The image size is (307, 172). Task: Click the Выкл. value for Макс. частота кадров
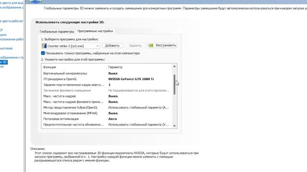tap(113, 96)
